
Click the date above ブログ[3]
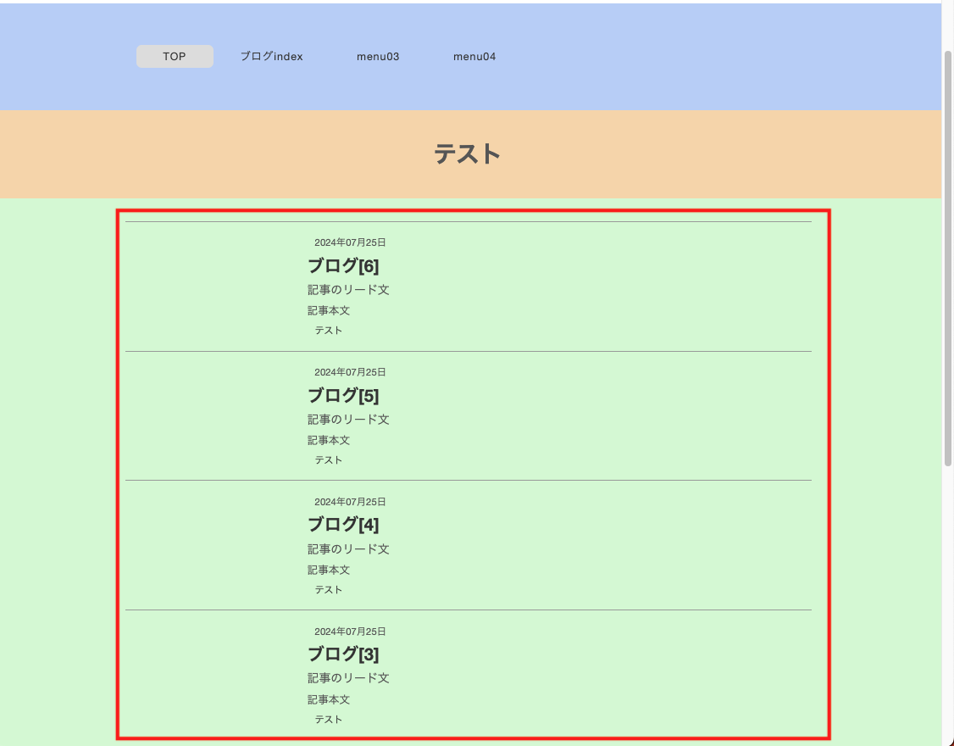(x=350, y=632)
